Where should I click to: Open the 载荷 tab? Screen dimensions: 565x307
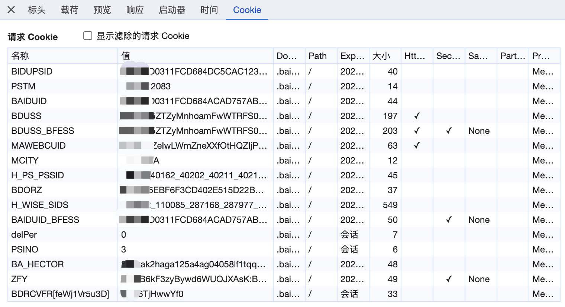click(x=70, y=10)
